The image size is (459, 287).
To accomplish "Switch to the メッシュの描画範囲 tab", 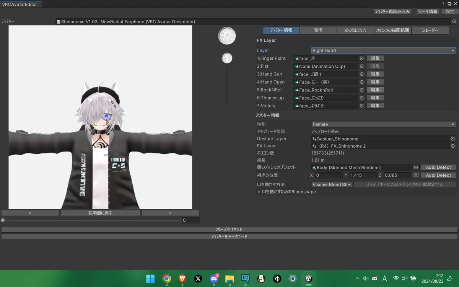I will pos(392,30).
